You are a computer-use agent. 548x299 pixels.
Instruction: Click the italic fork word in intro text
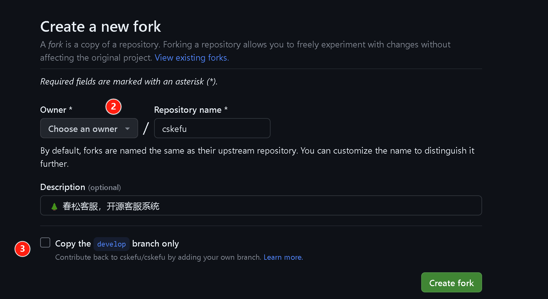click(56, 45)
